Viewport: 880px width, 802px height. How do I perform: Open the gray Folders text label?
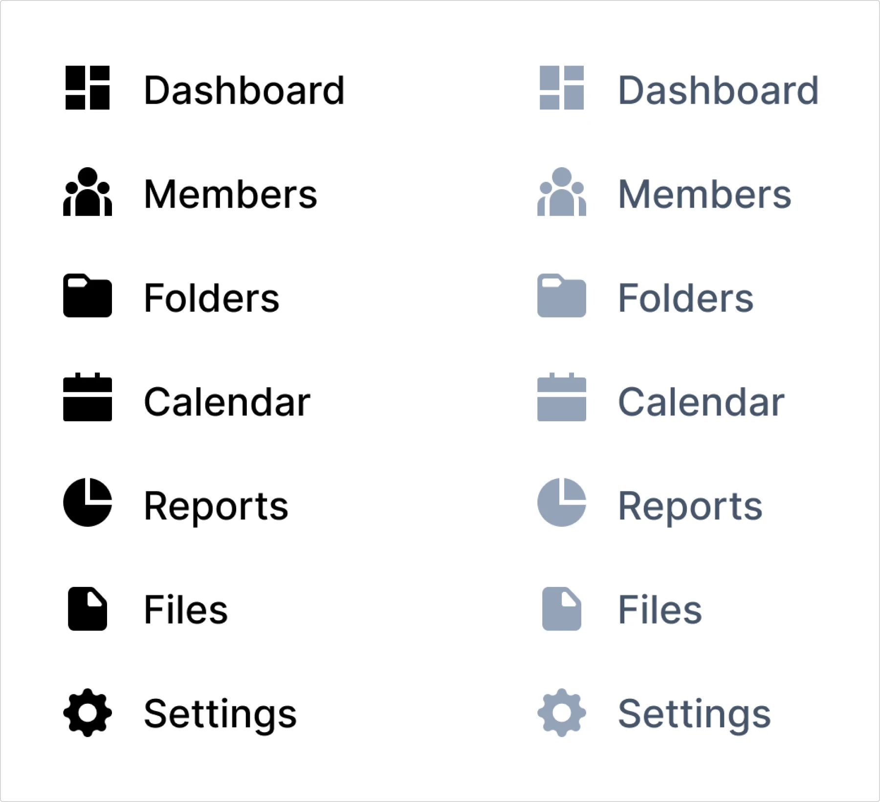pyautogui.click(x=686, y=298)
